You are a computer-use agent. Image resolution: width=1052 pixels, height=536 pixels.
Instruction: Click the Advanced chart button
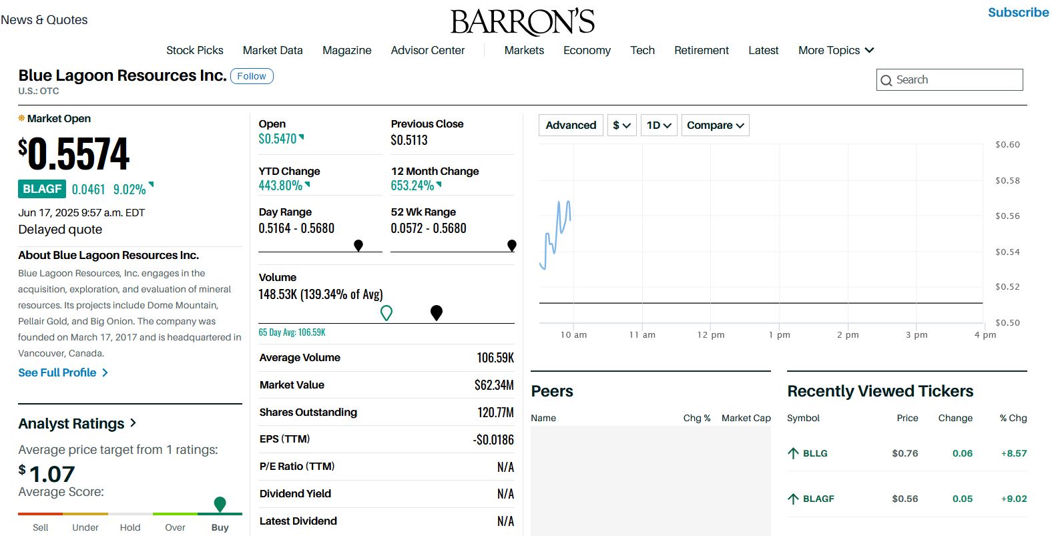pos(571,125)
